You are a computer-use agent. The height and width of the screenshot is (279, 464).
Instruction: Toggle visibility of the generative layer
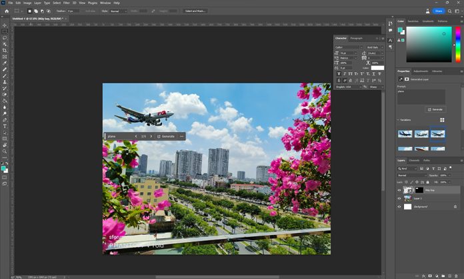click(399, 190)
